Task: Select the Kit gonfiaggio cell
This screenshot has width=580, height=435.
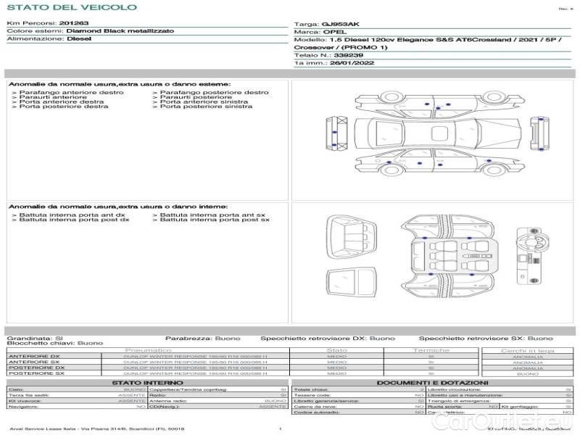Action: point(536,407)
